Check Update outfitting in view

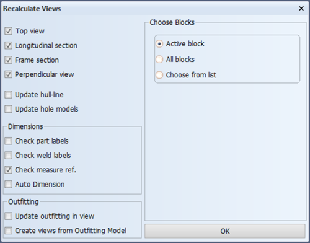pyautogui.click(x=9, y=216)
